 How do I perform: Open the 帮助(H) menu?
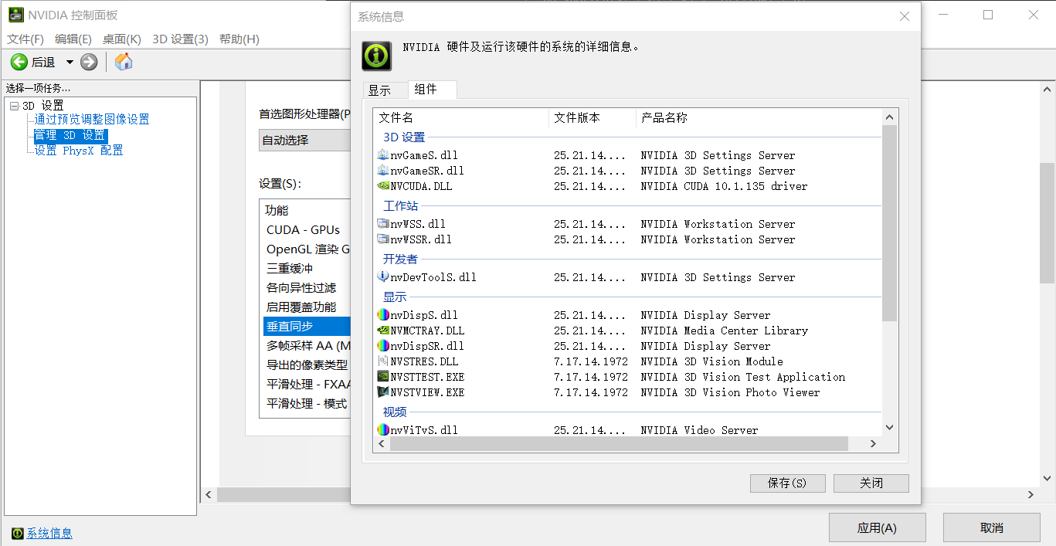tap(239, 39)
